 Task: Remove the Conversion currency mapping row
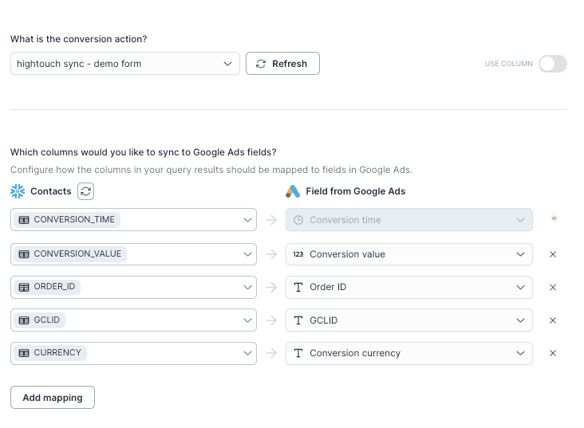tap(553, 353)
